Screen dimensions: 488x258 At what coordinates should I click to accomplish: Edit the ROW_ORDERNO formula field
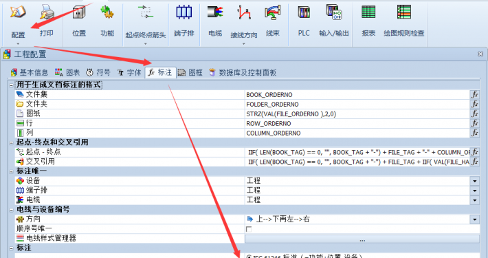[357, 124]
